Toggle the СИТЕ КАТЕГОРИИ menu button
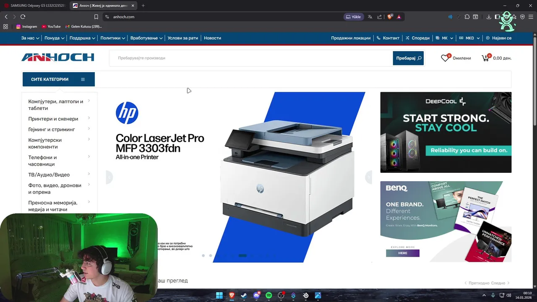The width and height of the screenshot is (537, 302). click(x=58, y=79)
